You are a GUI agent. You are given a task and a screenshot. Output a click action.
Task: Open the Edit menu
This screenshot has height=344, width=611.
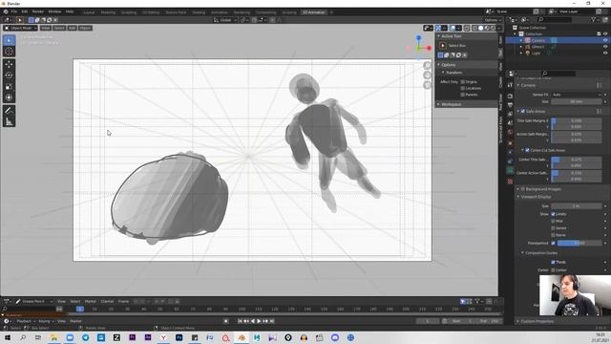[x=24, y=12]
